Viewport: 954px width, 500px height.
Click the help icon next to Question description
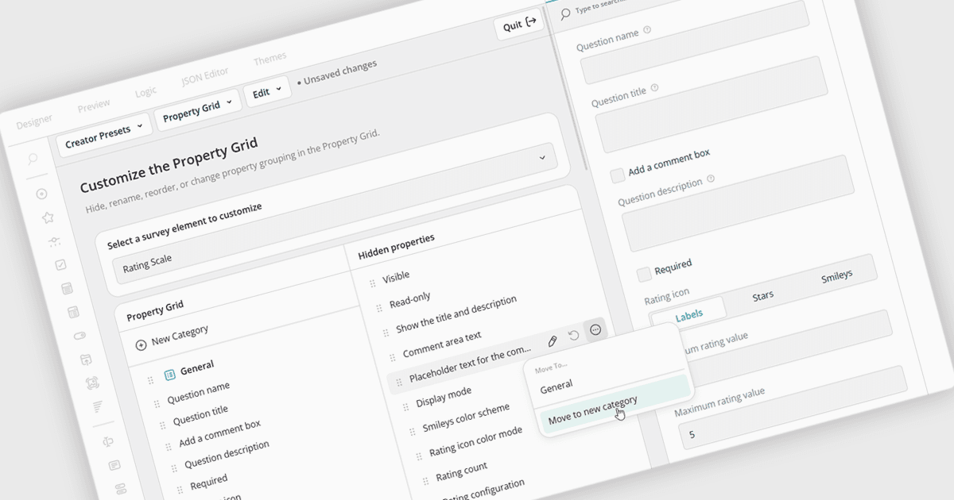click(711, 179)
